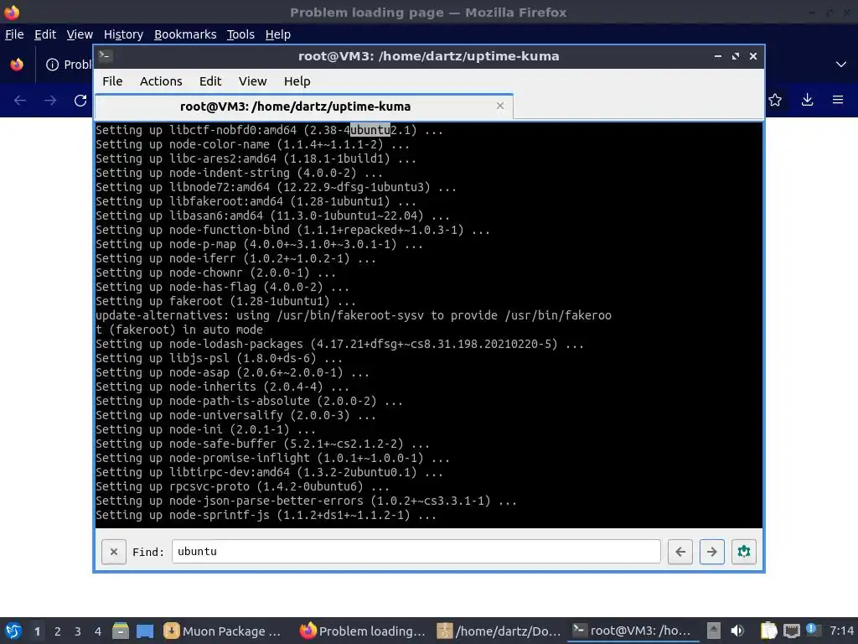Viewport: 858px width, 644px height.
Task: Click the Firefox View icon in tab bar
Action: point(17,64)
